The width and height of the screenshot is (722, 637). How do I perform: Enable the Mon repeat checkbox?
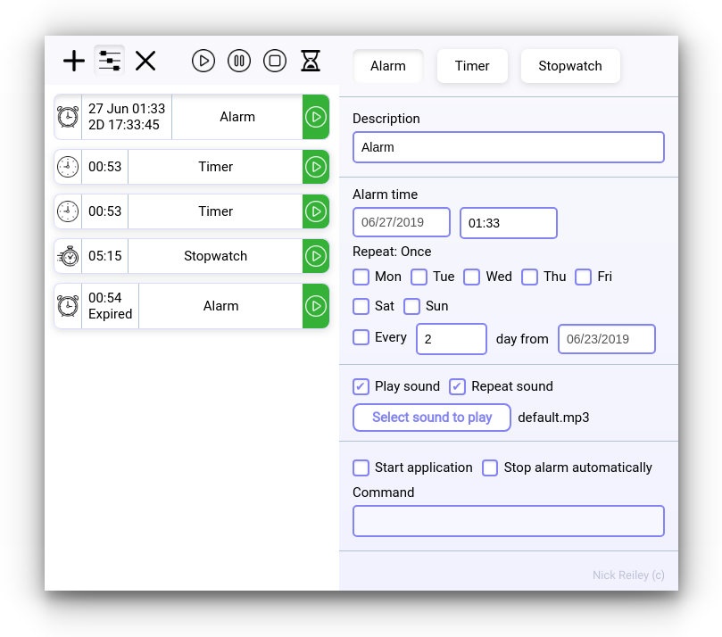361,277
